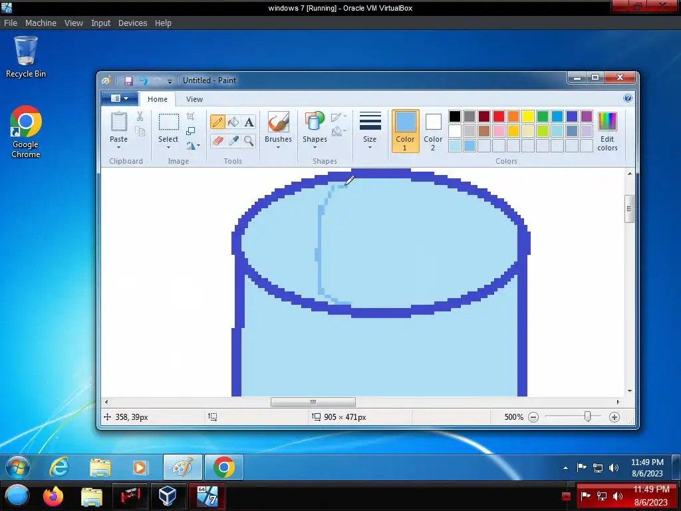Click the zoom out minus button
The width and height of the screenshot is (681, 511).
point(533,417)
